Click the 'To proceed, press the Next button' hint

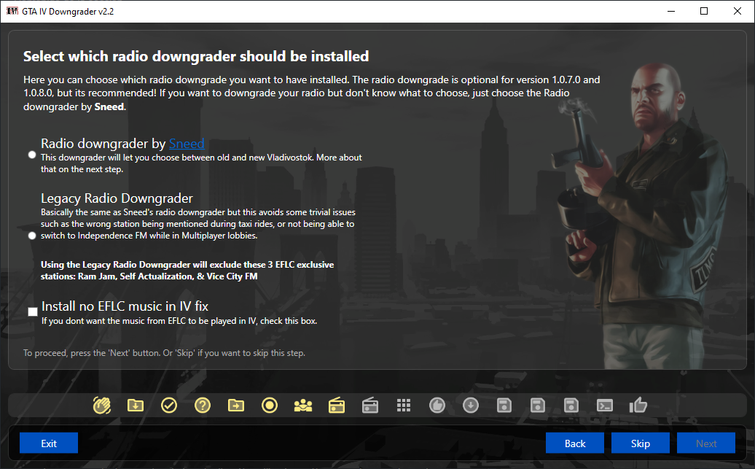tap(164, 353)
